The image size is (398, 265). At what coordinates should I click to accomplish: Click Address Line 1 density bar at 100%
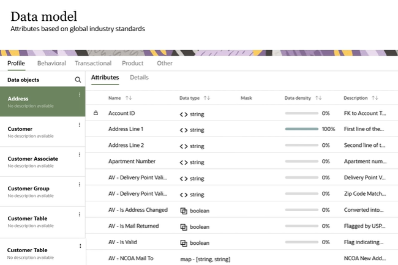pos(301,129)
